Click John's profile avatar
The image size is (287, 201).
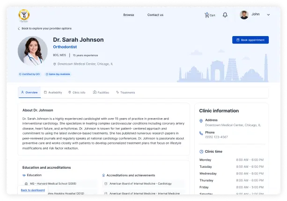[244, 15]
